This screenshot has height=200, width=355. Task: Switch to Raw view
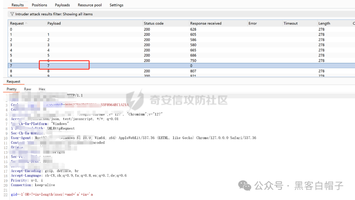coord(28,89)
